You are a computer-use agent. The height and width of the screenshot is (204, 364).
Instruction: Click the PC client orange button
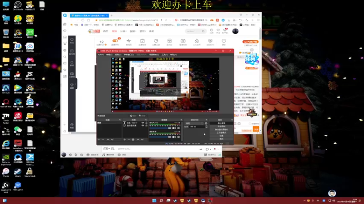(251, 42)
